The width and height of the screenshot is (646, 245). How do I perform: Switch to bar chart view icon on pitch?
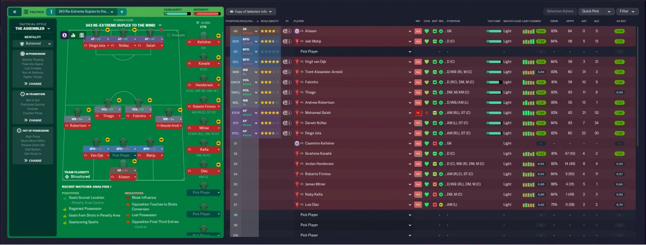73,35
